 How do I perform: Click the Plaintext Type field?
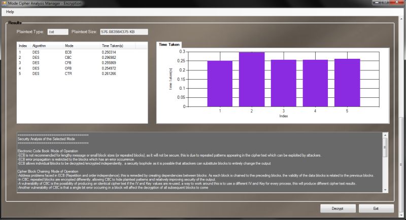58,32
